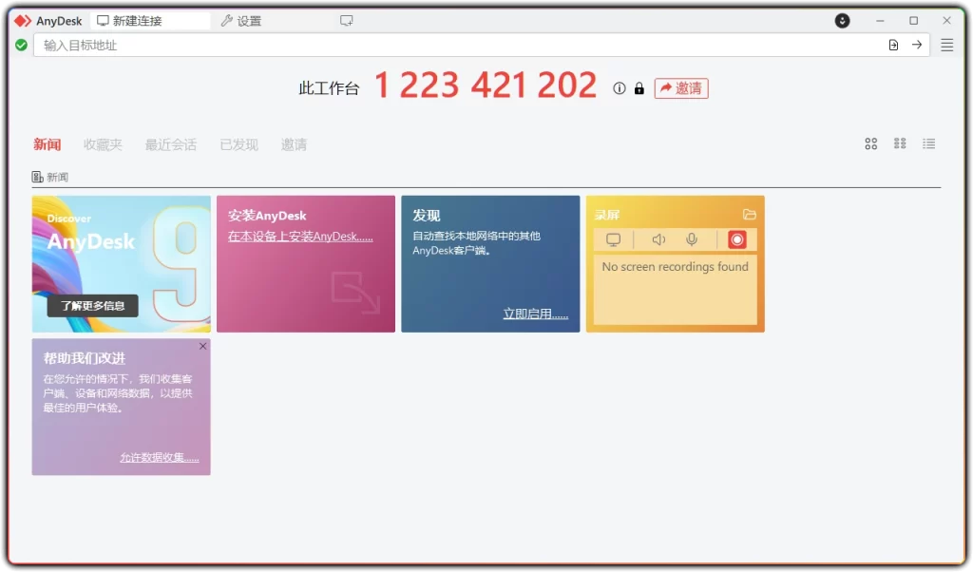The image size is (973, 572).
Task: Click the info icon next to the workspace ID
Action: coord(619,88)
